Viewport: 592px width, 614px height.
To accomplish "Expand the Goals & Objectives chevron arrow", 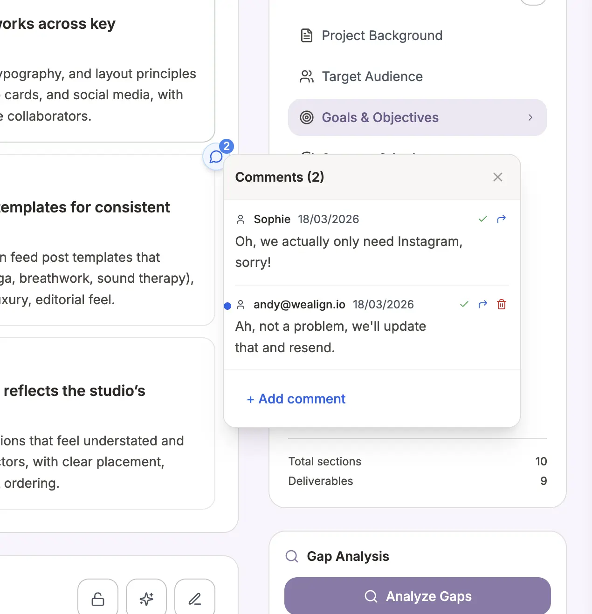I will point(530,117).
